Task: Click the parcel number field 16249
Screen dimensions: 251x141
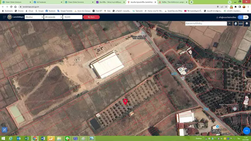Action: click(x=73, y=17)
